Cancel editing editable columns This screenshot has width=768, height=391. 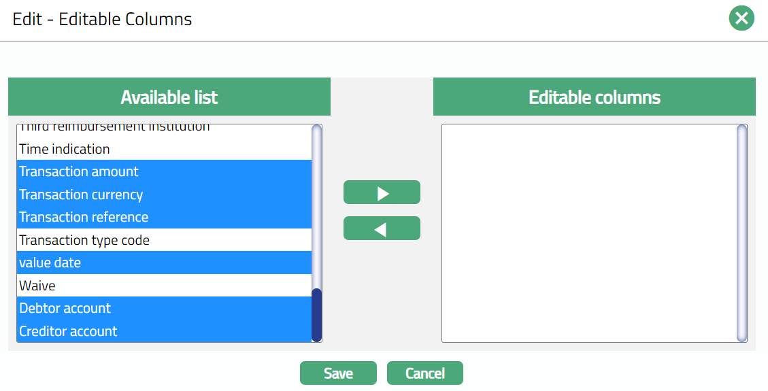[x=425, y=373]
